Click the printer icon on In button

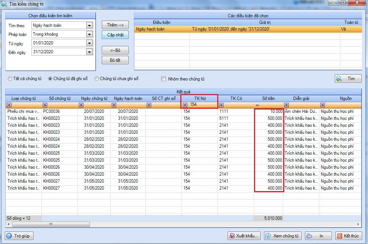[309, 236]
